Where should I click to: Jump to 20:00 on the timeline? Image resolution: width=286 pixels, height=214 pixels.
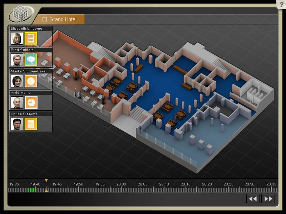(x=121, y=189)
